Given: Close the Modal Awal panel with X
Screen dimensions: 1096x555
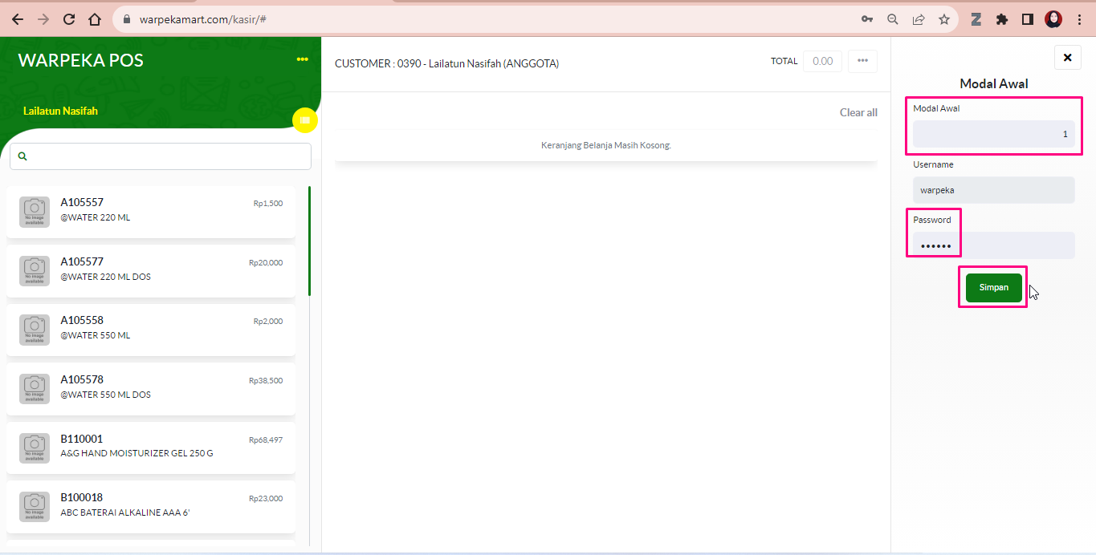Looking at the screenshot, I should coord(1067,58).
